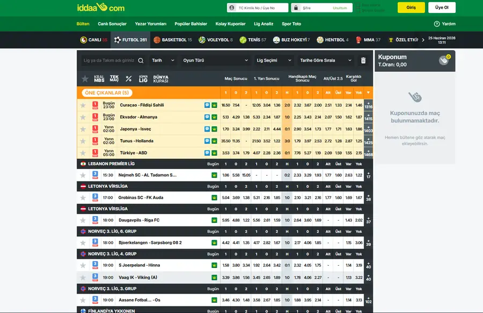Click the Üye Ol signup button
The height and width of the screenshot is (313, 483).
click(x=442, y=8)
